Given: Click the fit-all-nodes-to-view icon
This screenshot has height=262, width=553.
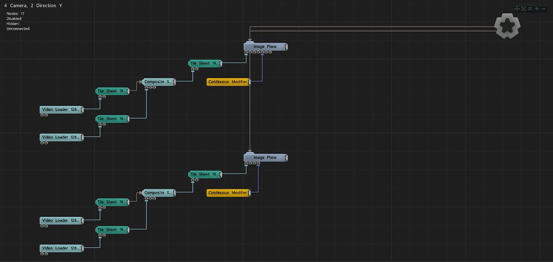Looking at the screenshot, I should 524,9.
